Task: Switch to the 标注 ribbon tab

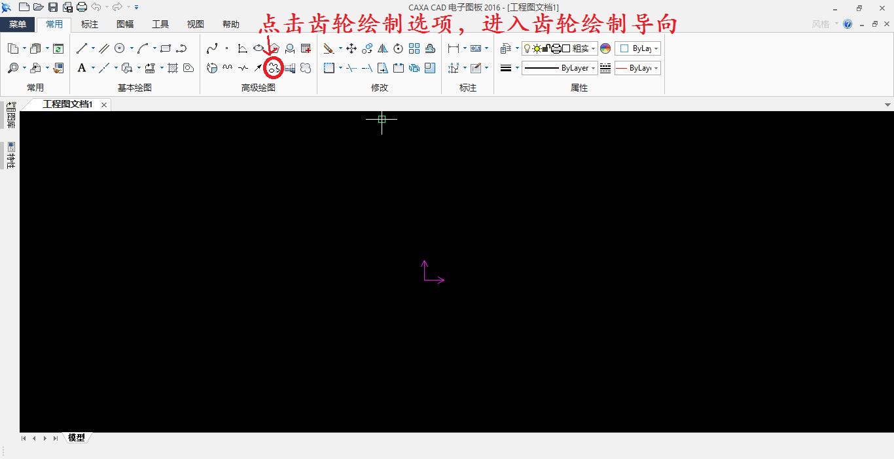Action: click(x=90, y=24)
